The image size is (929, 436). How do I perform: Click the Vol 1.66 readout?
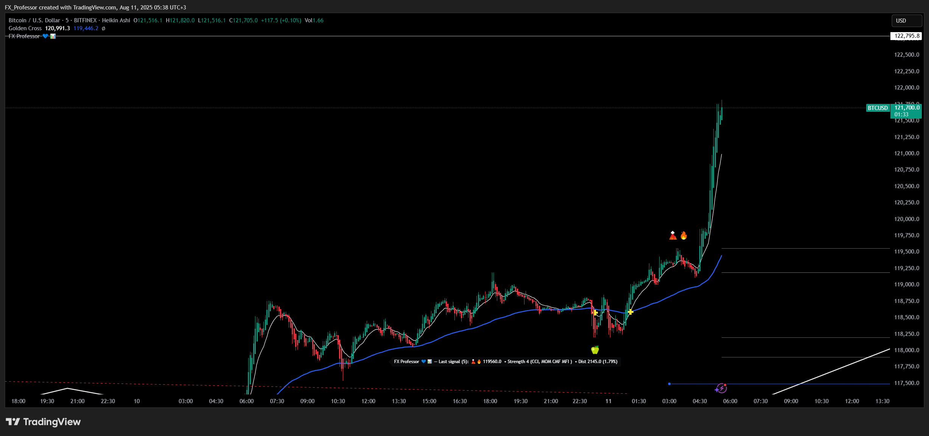click(314, 20)
